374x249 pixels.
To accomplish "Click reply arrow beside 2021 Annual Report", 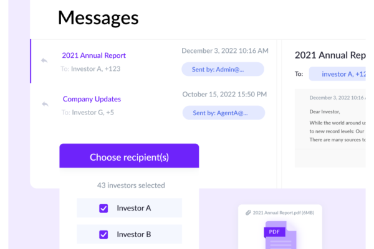I will point(44,60).
